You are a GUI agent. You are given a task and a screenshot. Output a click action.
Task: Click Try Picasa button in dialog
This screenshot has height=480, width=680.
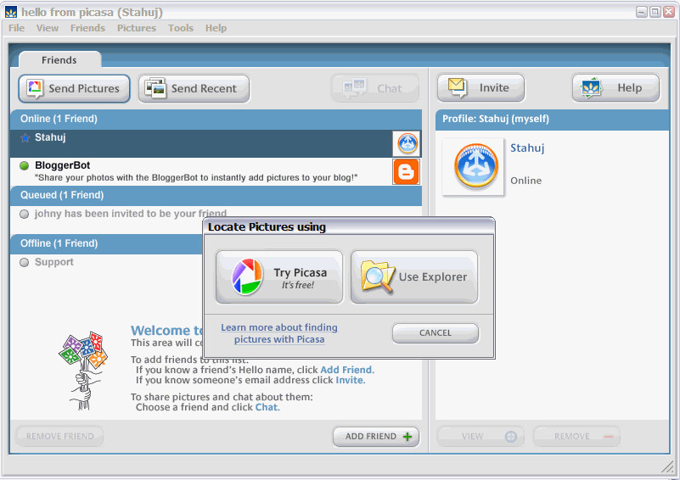(279, 276)
